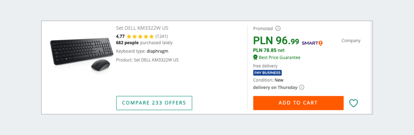Click the green Best Price Guarantee checkmark icon
Viewport: 414px width, 135px height.
(255, 57)
